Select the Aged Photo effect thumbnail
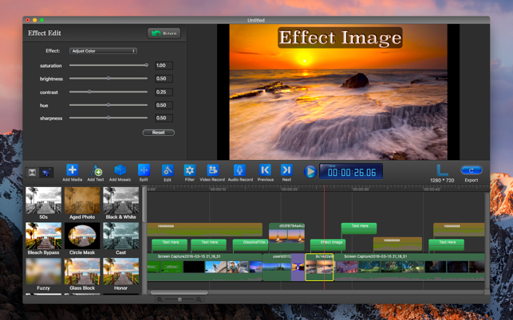This screenshot has height=320, width=513. coord(82,201)
